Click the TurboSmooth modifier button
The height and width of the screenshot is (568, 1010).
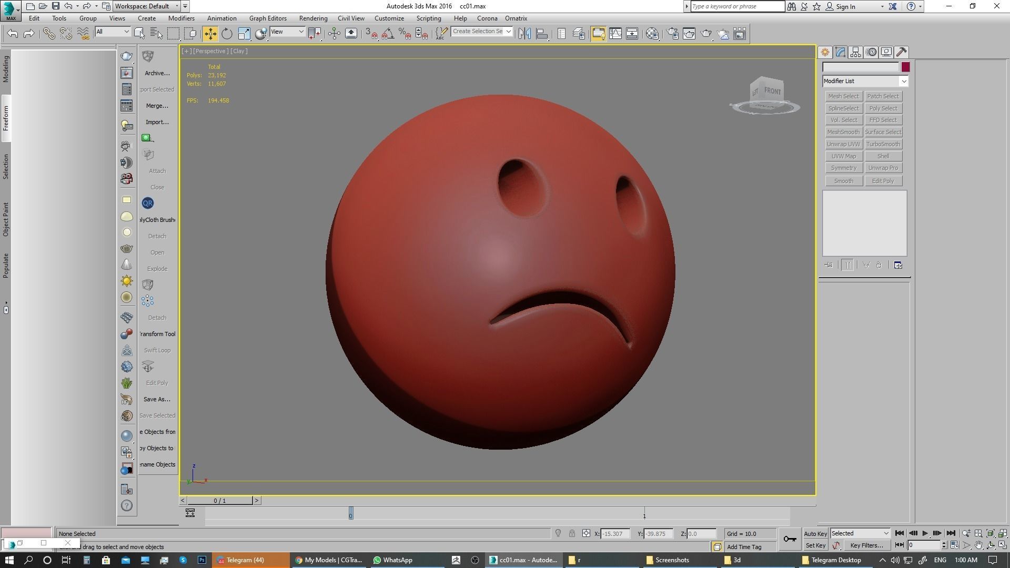pyautogui.click(x=883, y=144)
